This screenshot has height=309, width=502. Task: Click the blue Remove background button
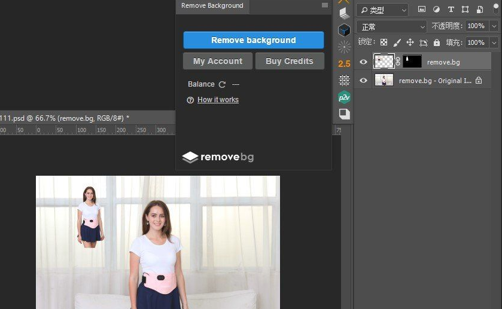(253, 40)
